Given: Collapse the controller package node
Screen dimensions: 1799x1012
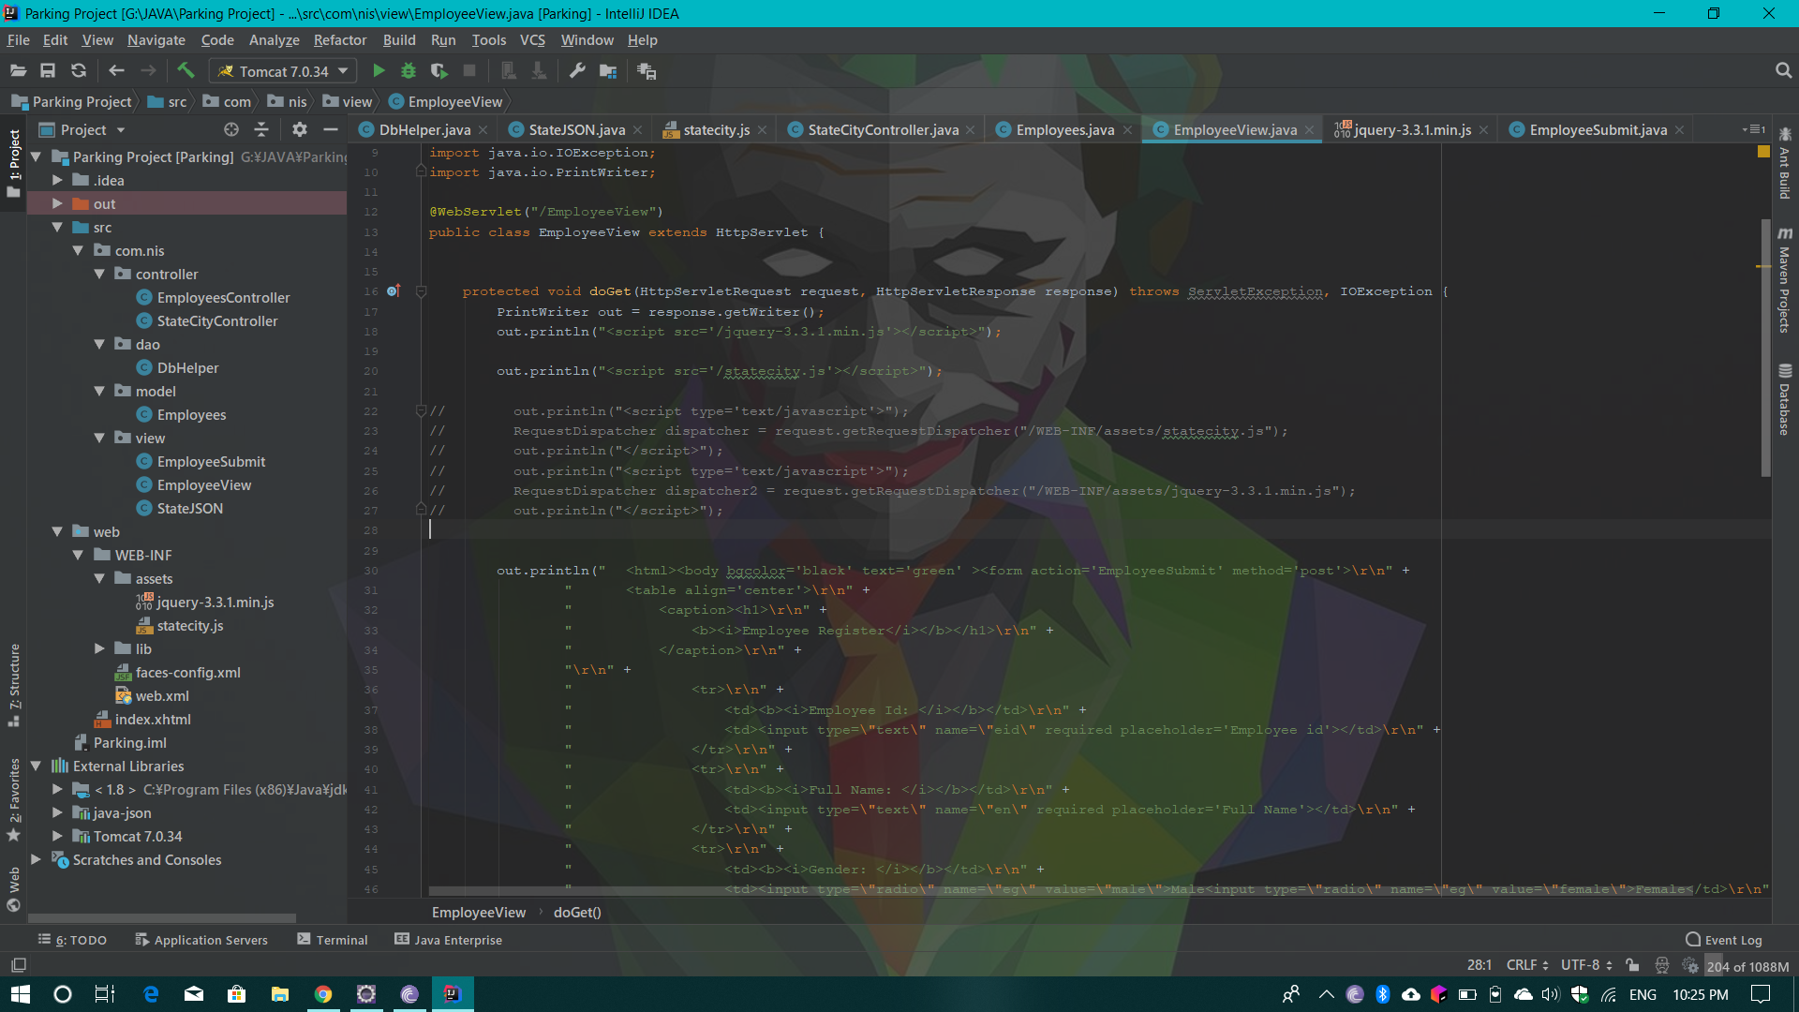Looking at the screenshot, I should [x=99, y=274].
